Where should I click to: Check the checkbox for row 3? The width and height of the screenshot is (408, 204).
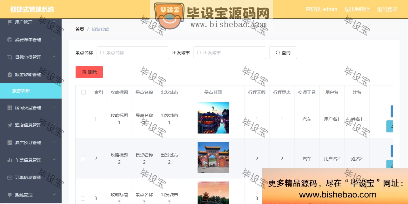(x=83, y=198)
